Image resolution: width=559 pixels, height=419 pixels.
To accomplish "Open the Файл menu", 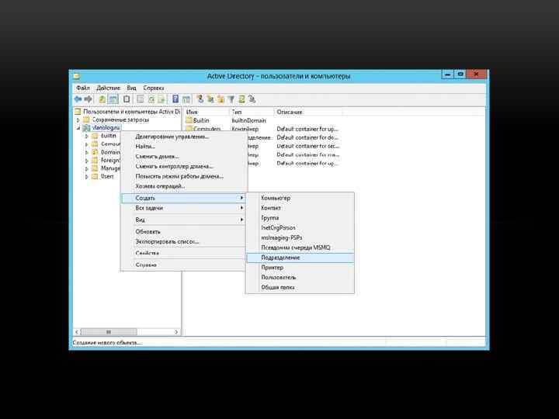I will [83, 88].
